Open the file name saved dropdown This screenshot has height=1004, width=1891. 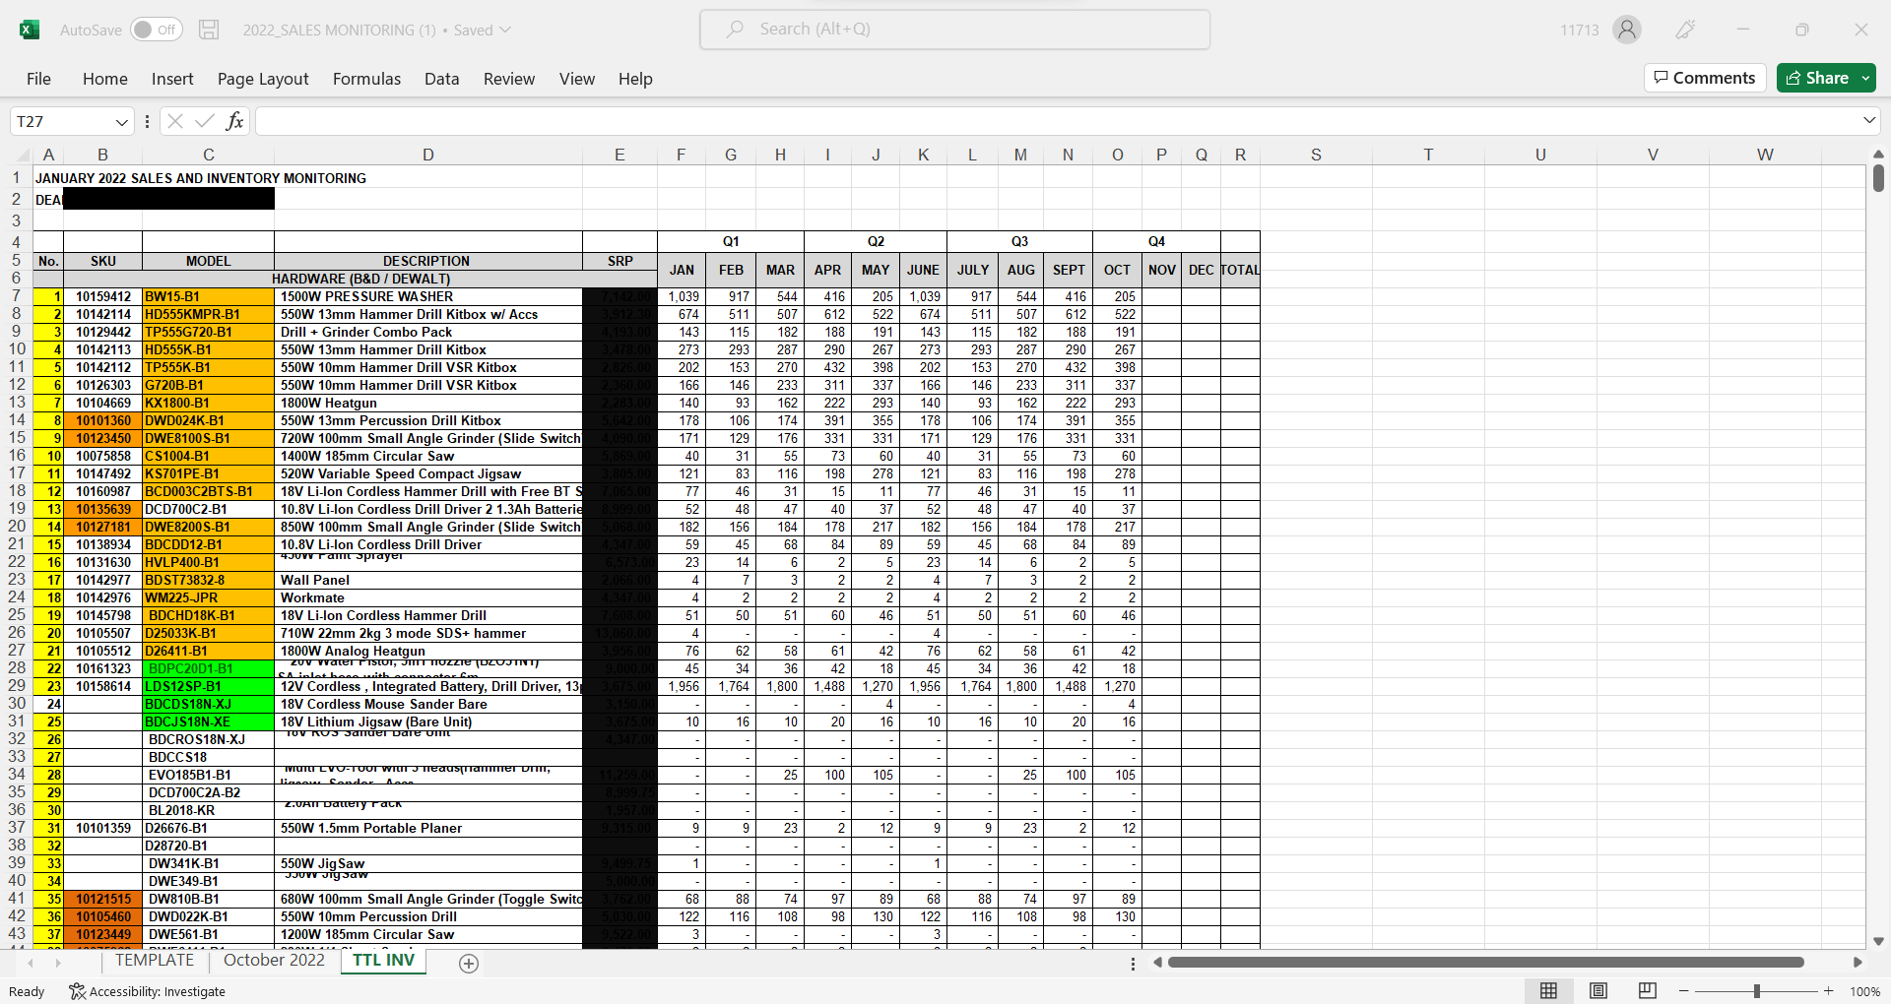tap(506, 30)
